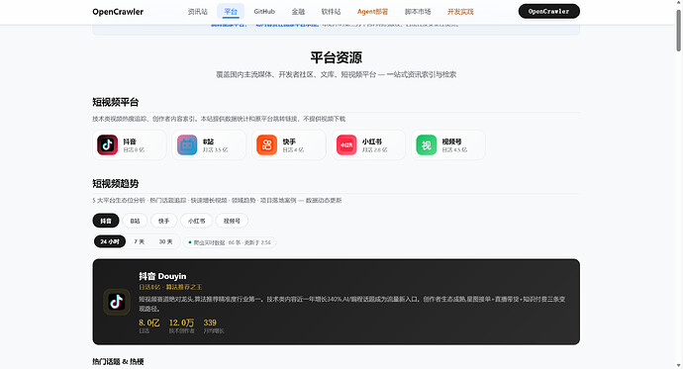Click the 抖音 Douyin banner title
Viewport: 683px width, 369px height.
(x=162, y=276)
